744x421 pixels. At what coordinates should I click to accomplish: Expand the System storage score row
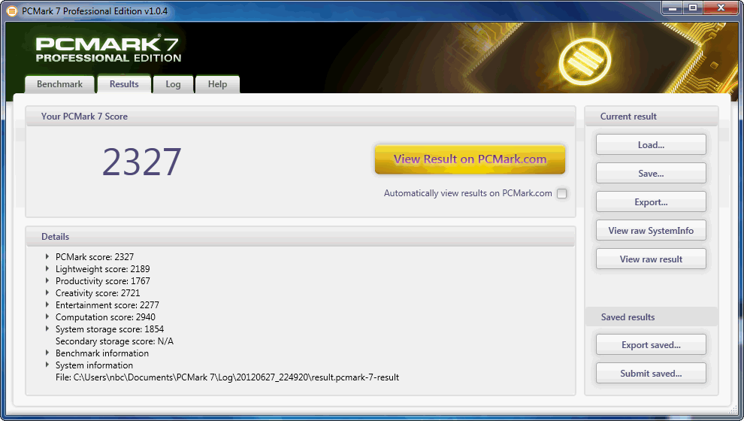coord(47,329)
